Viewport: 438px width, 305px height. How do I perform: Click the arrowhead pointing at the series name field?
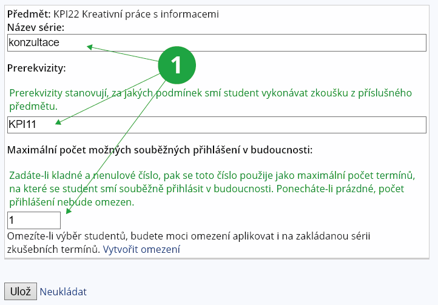[89, 47]
